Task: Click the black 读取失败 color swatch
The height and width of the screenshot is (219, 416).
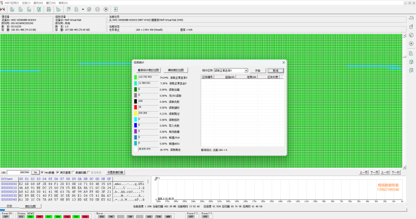Action: pos(136,101)
